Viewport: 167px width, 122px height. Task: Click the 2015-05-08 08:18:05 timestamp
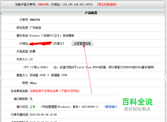coord(43,115)
